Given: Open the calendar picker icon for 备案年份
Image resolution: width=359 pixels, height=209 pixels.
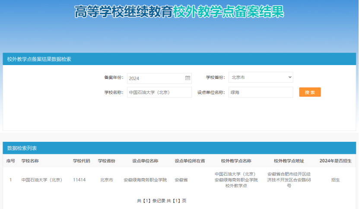Looking at the screenshot, I should click(187, 78).
